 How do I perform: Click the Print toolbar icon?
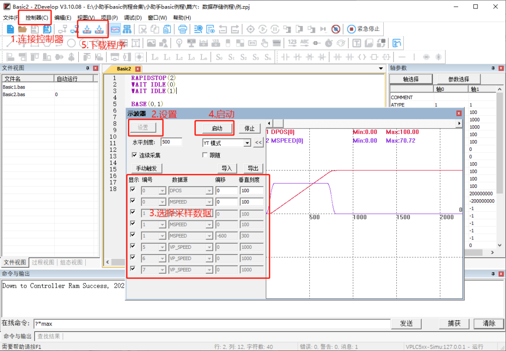182,30
